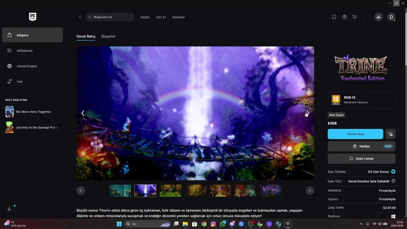
Task: Click the Epic Games logo in sidebar
Action: point(32,17)
